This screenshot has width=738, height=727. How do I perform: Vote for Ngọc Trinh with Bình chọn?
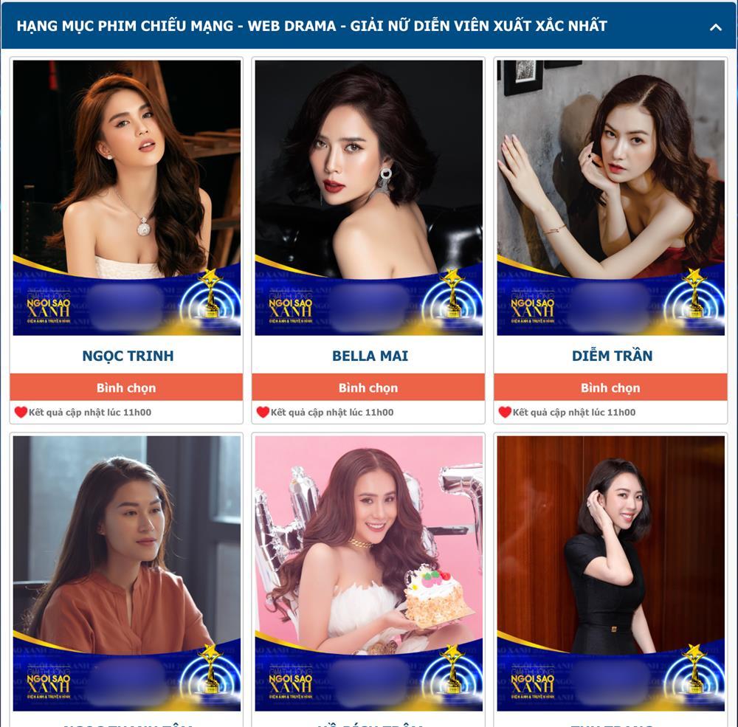(126, 387)
